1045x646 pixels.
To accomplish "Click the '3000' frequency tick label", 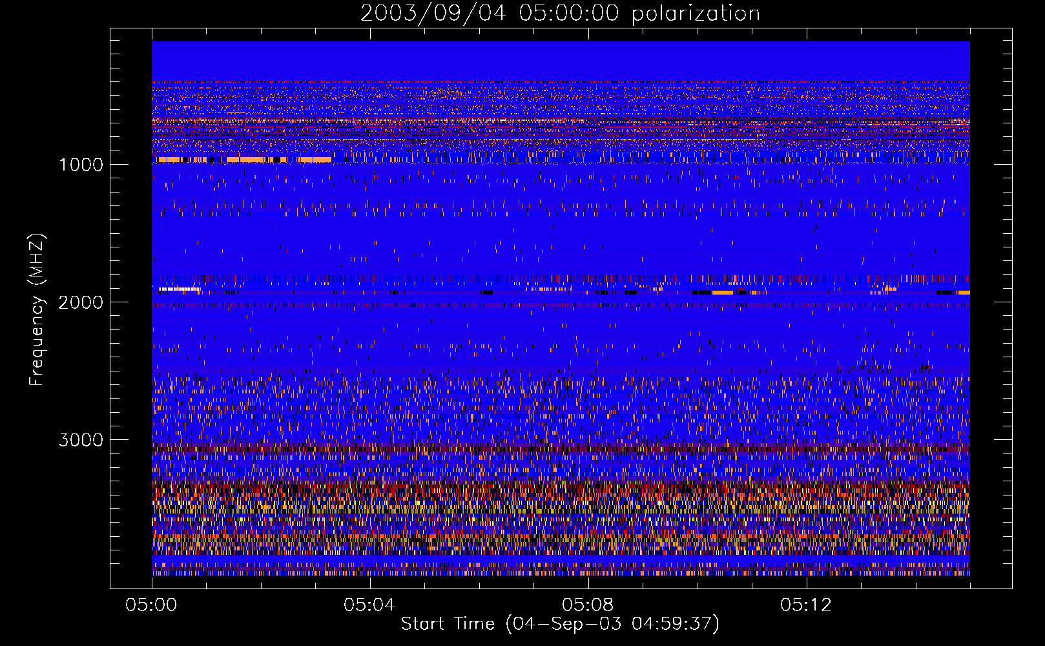I will [x=81, y=440].
